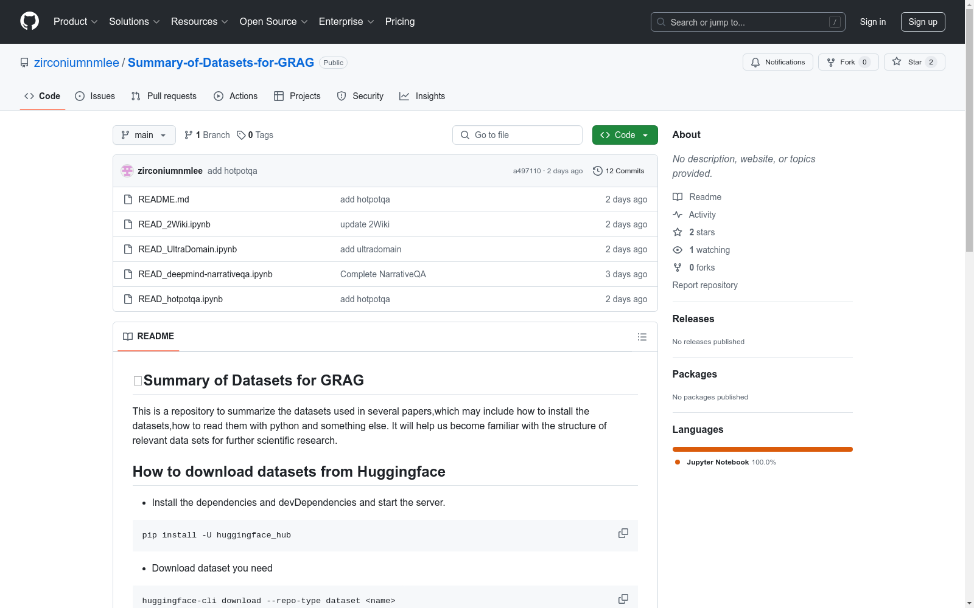Expand the Solutions menu
Image resolution: width=974 pixels, height=608 pixels.
pyautogui.click(x=135, y=22)
